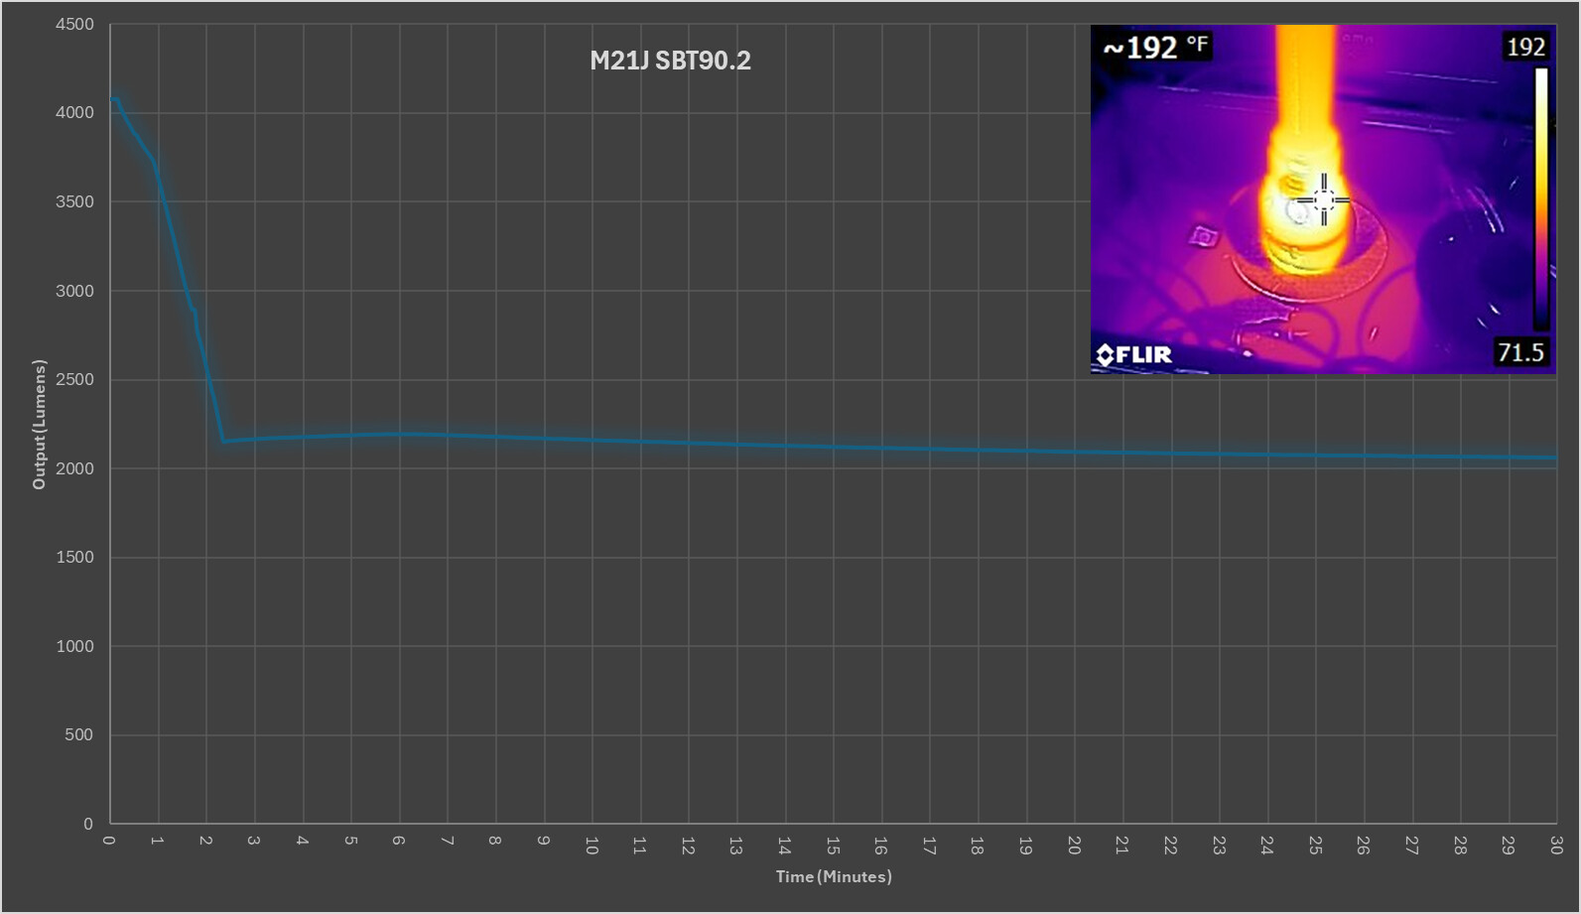Click the 500 label on vertical axis
This screenshot has width=1581, height=914.
coord(79,734)
